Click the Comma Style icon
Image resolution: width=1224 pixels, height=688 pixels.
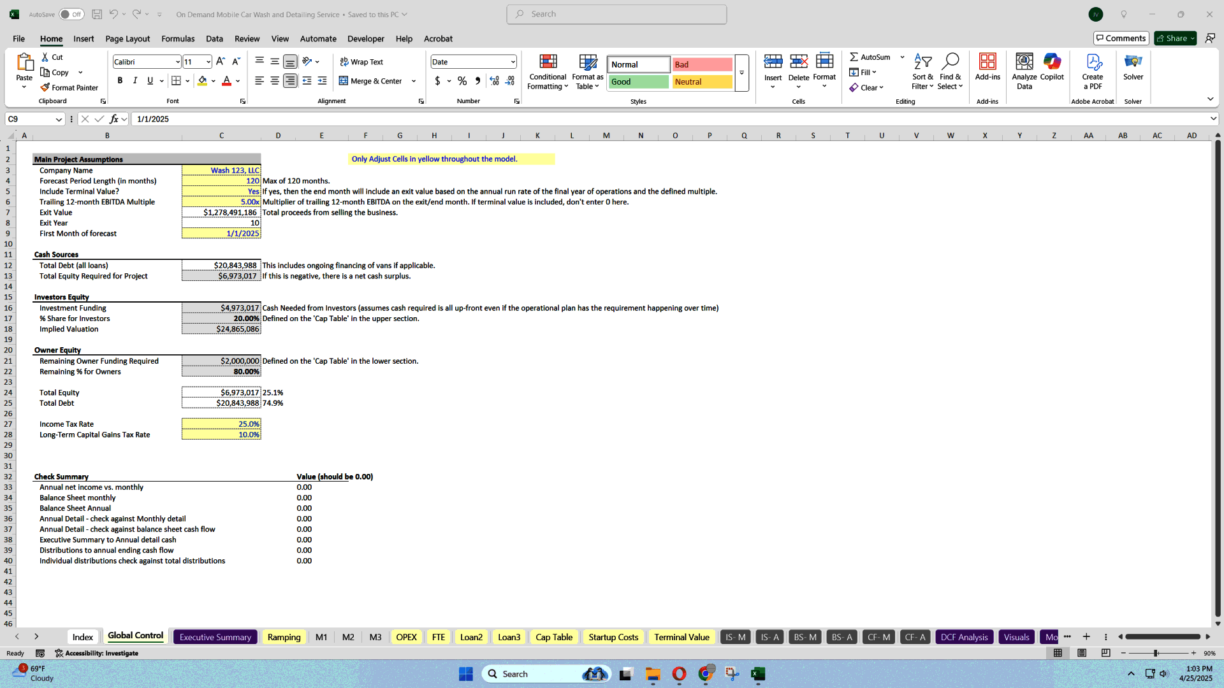[477, 81]
